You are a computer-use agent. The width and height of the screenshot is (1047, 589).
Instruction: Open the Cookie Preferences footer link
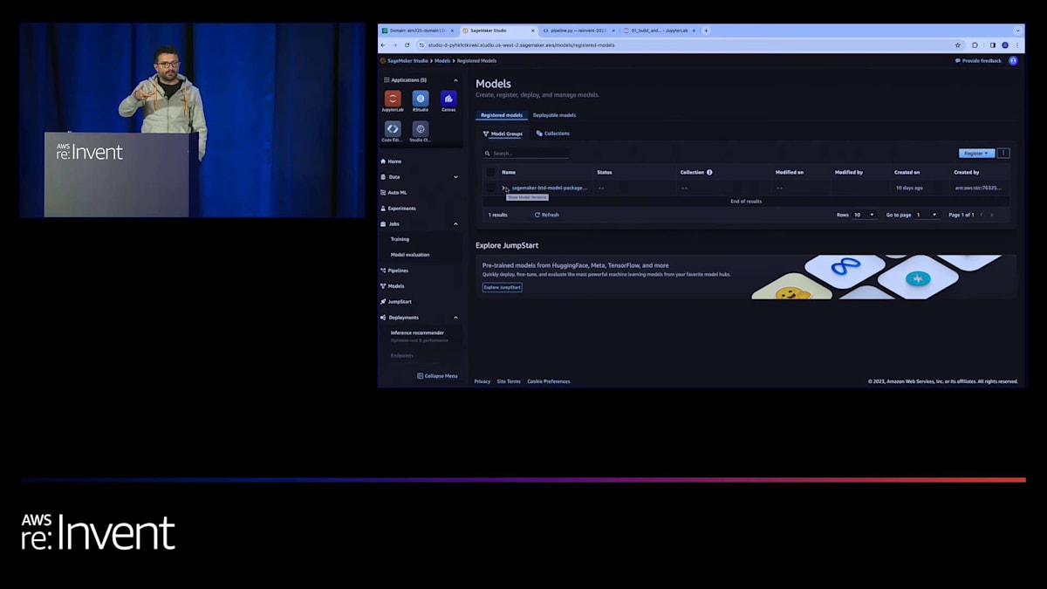(x=549, y=381)
